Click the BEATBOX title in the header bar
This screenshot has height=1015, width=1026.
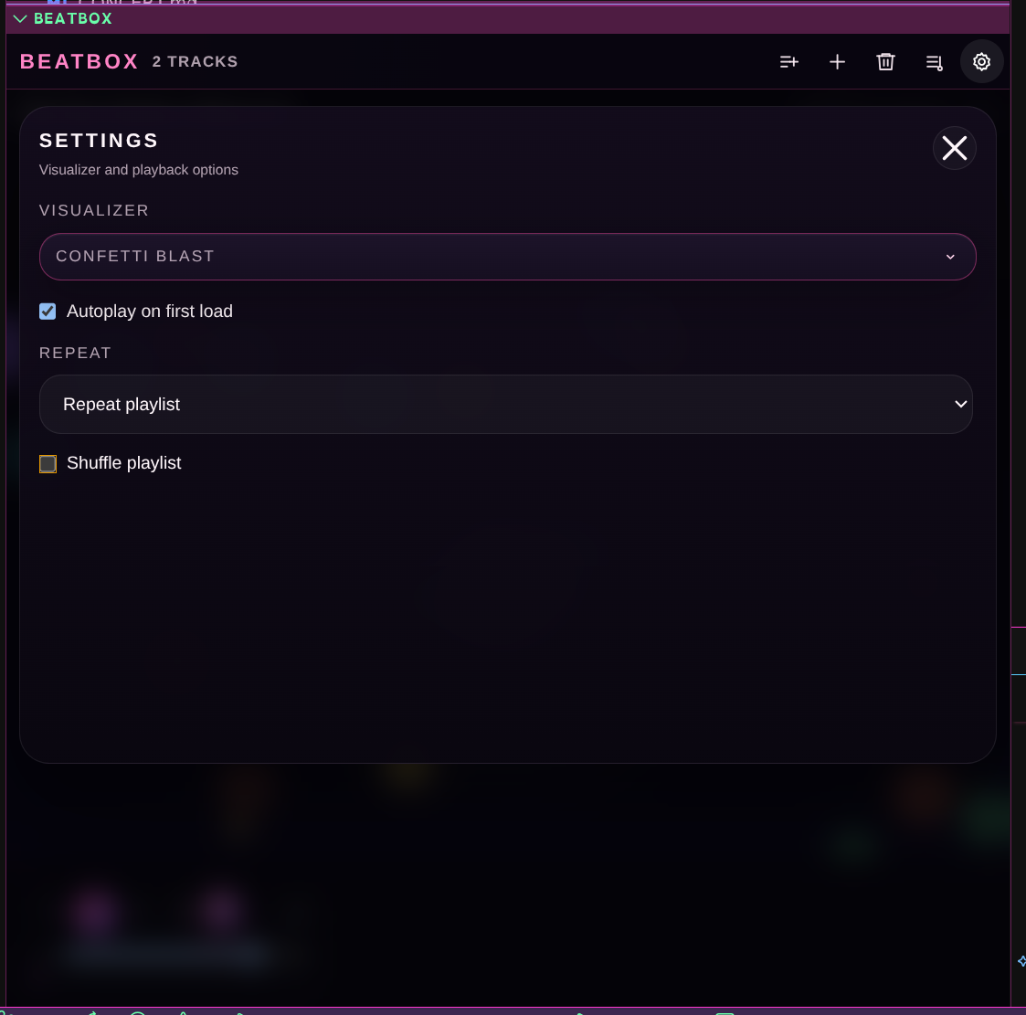pos(79,61)
